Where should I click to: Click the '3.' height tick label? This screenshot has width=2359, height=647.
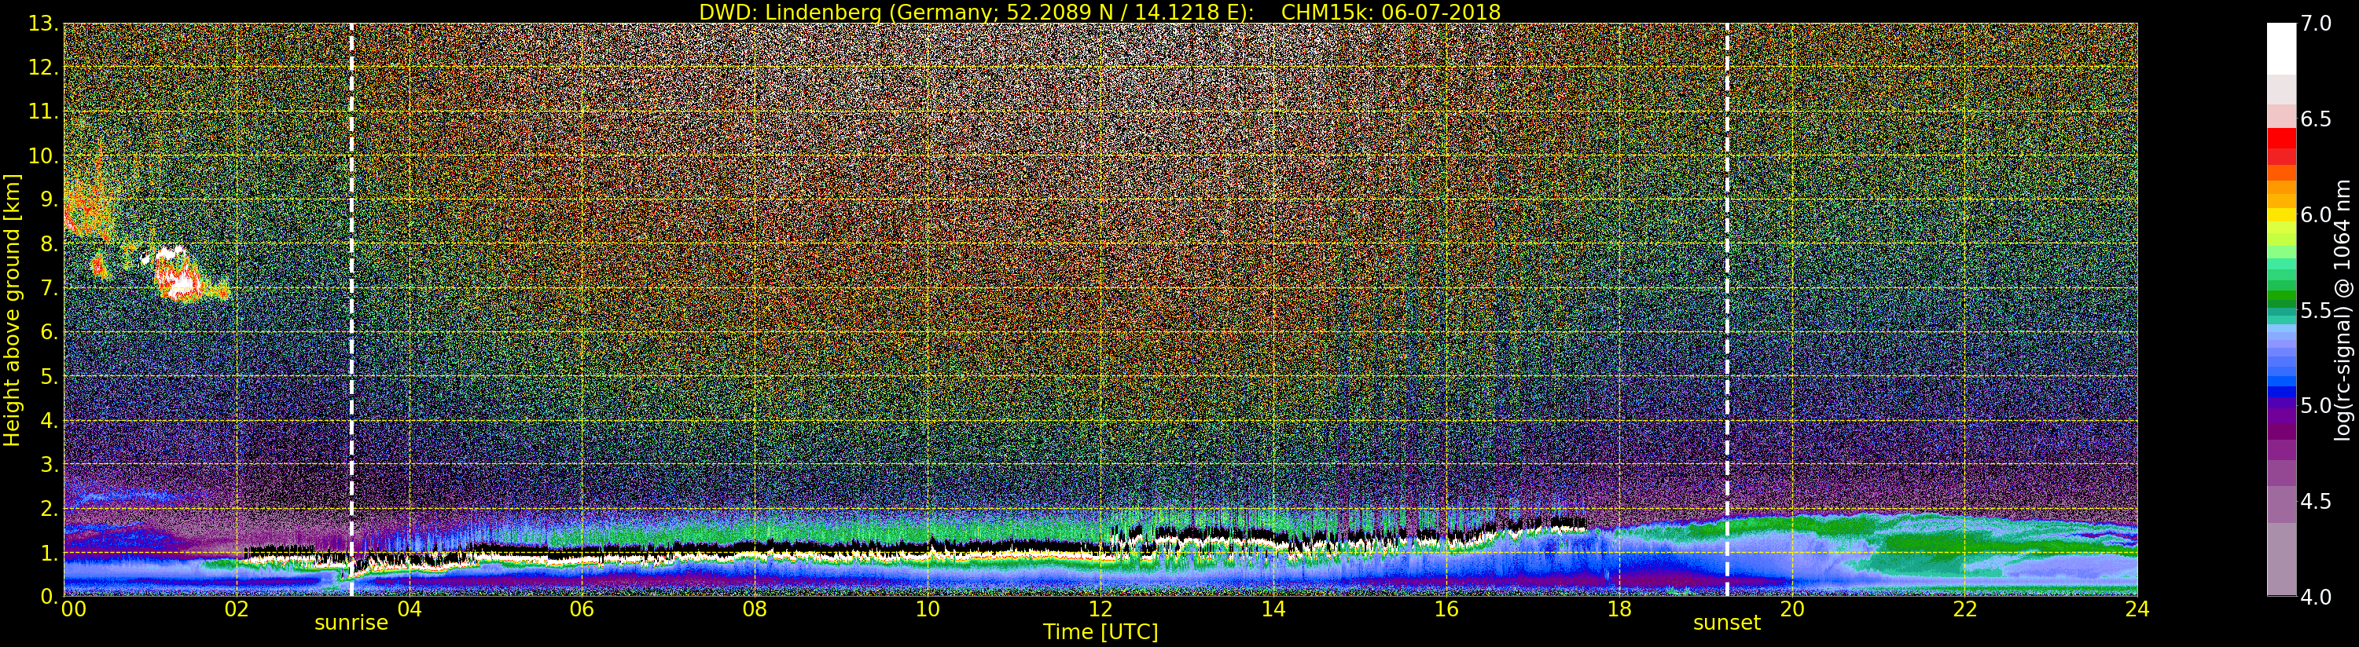click(49, 464)
